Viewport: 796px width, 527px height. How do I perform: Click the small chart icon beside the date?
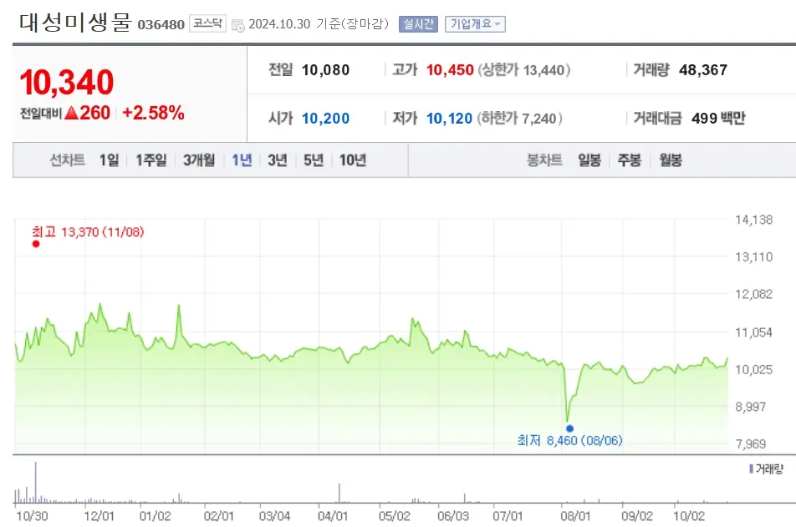pyautogui.click(x=240, y=25)
